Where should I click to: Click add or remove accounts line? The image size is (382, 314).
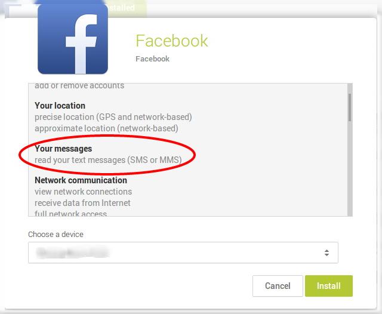coord(79,86)
